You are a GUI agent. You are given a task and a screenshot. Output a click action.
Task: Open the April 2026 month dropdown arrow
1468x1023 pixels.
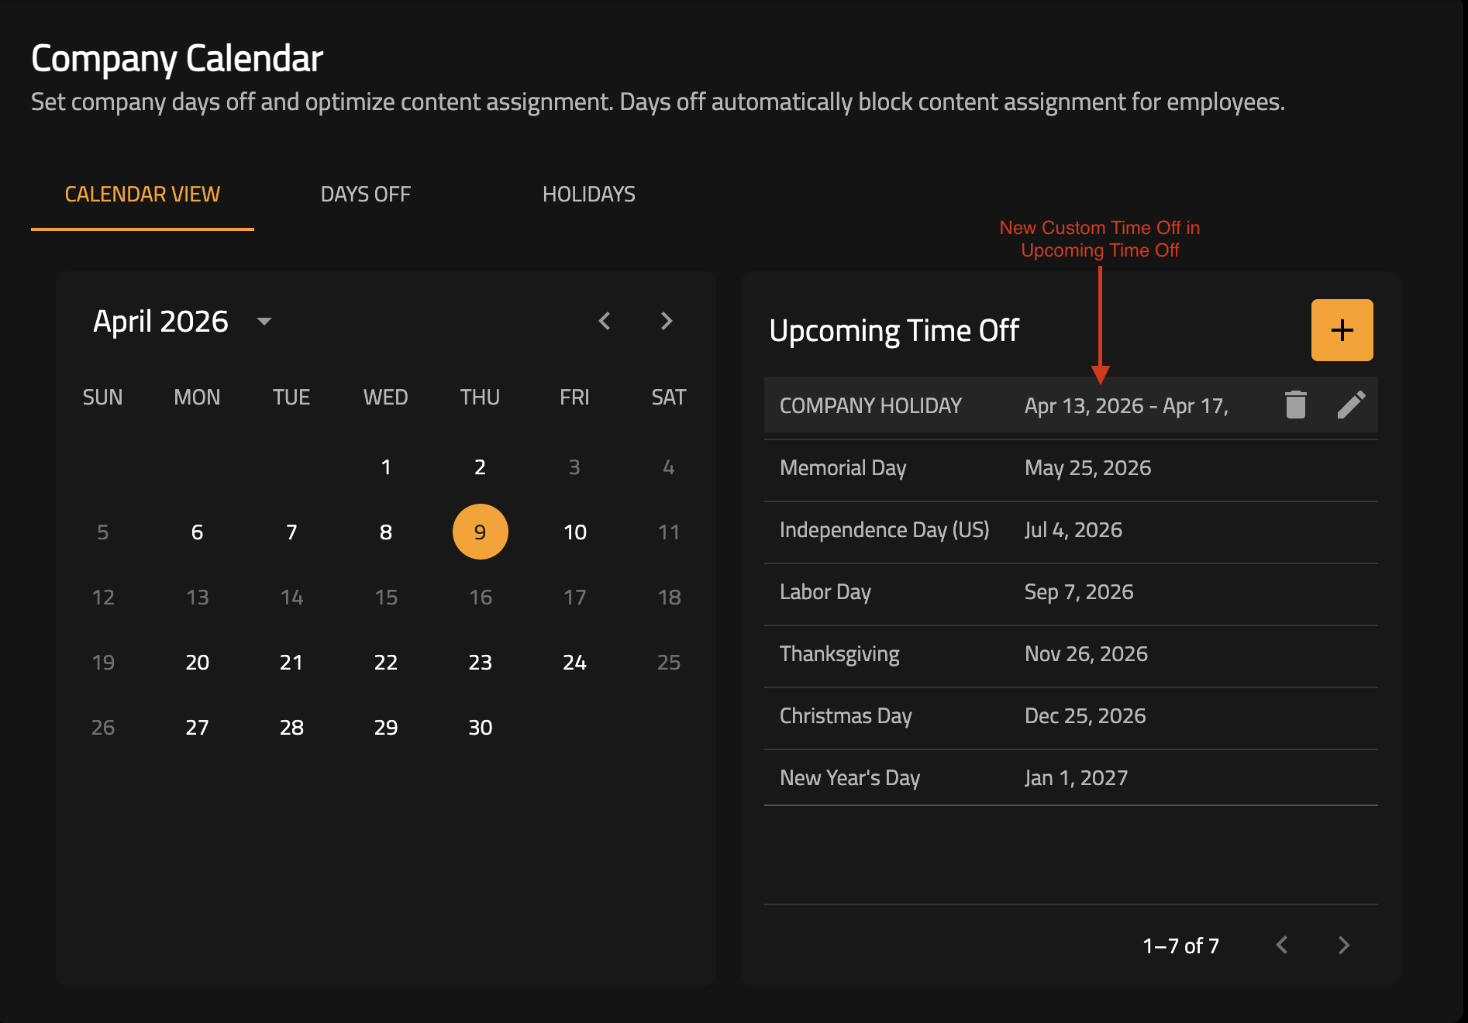pyautogui.click(x=264, y=321)
